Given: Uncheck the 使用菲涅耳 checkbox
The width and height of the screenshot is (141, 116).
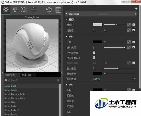Looking at the screenshot, I should pos(94,53).
